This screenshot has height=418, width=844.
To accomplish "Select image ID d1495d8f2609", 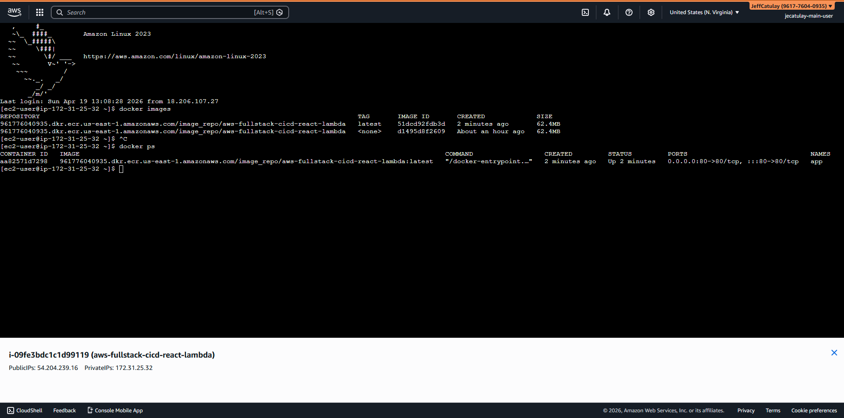I will click(x=421, y=131).
